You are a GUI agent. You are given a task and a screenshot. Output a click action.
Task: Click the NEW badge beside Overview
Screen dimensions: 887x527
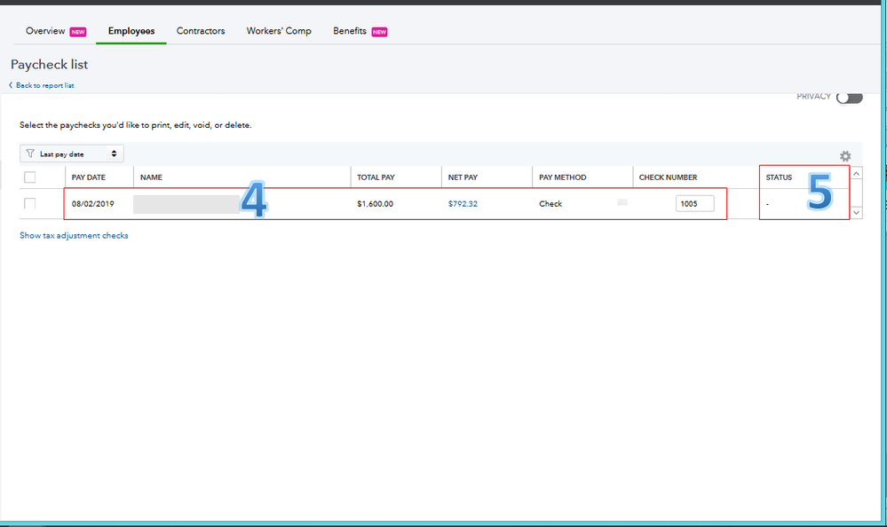78,32
